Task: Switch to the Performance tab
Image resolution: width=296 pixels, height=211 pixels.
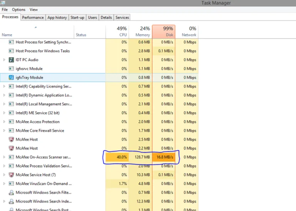Action: (33, 18)
